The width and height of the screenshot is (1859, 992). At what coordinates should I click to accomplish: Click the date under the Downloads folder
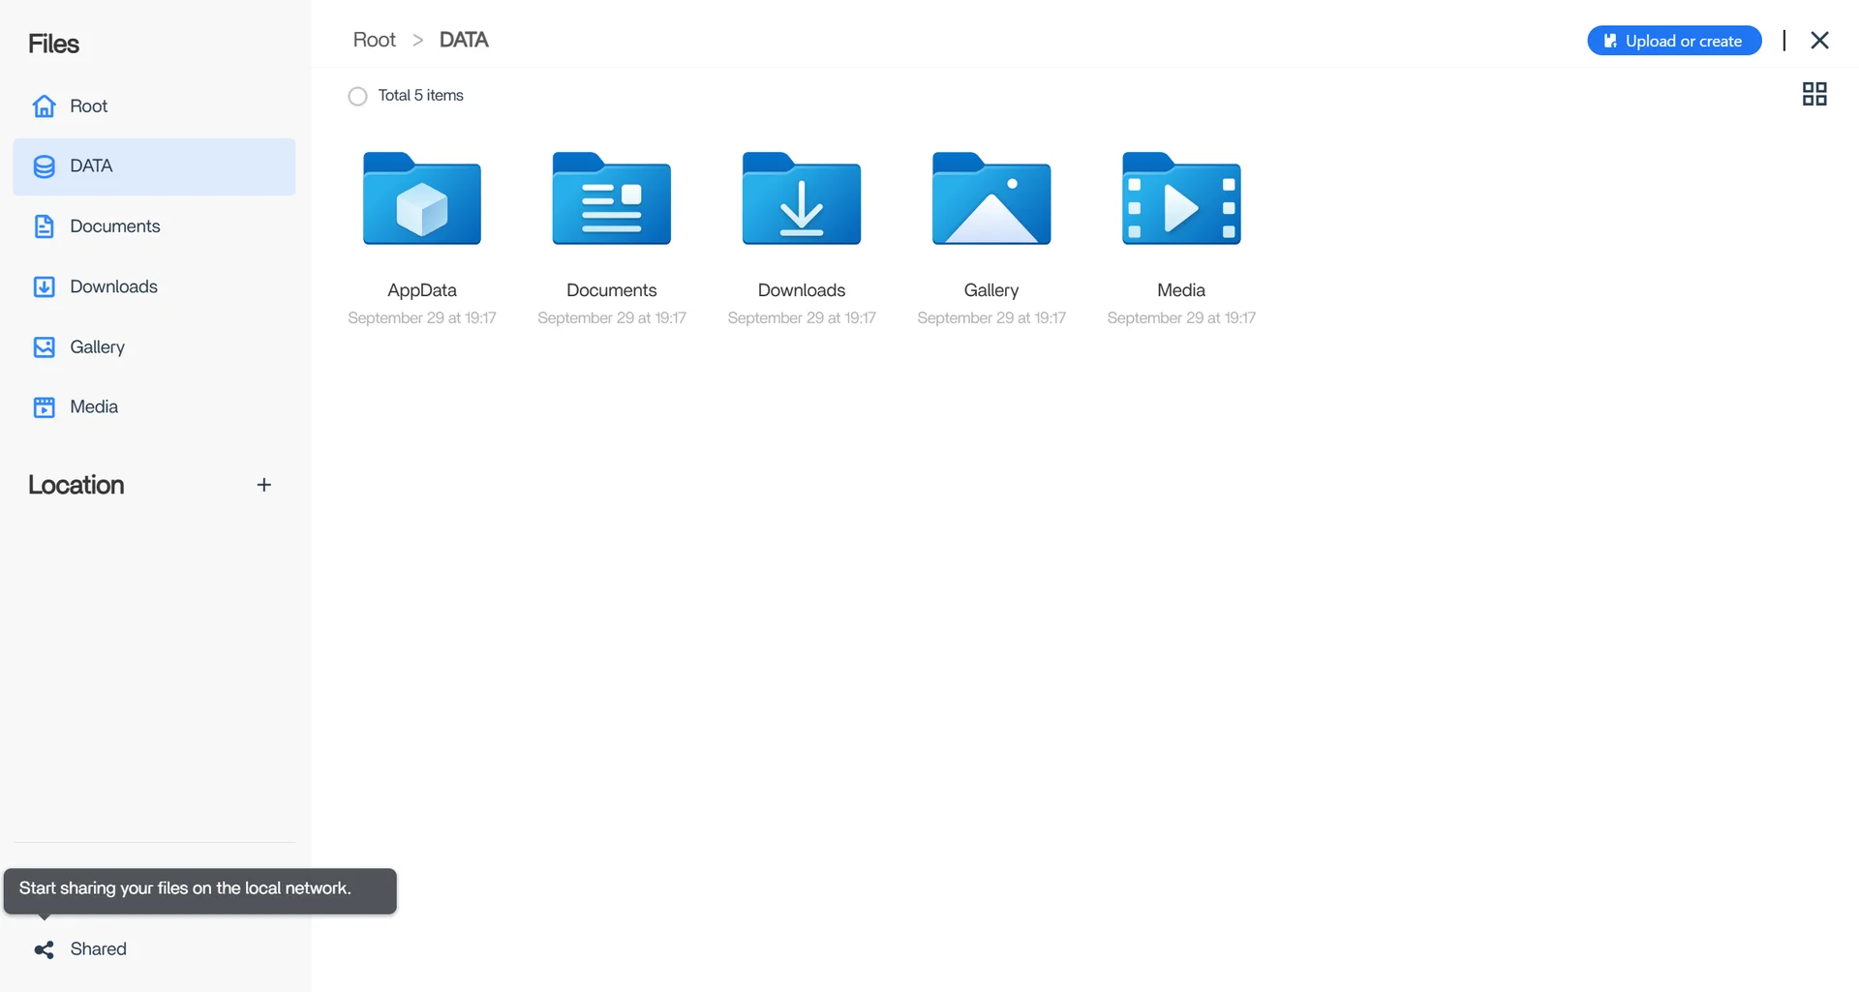coord(802,318)
